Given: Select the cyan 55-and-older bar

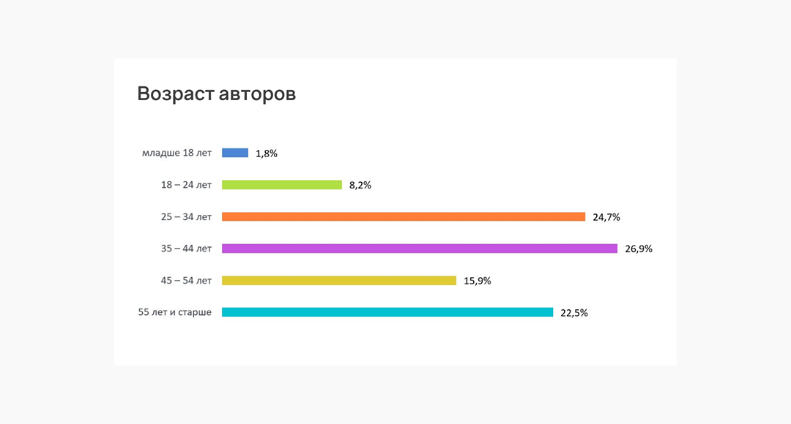Looking at the screenshot, I should click(387, 312).
